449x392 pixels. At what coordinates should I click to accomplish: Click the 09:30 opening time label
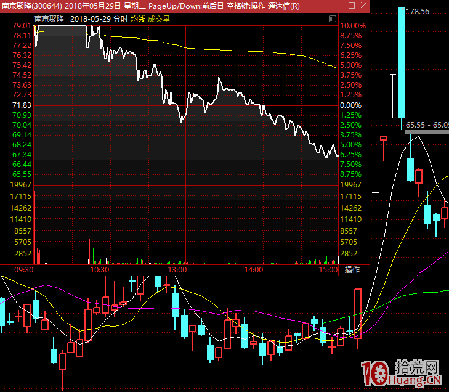(23, 270)
